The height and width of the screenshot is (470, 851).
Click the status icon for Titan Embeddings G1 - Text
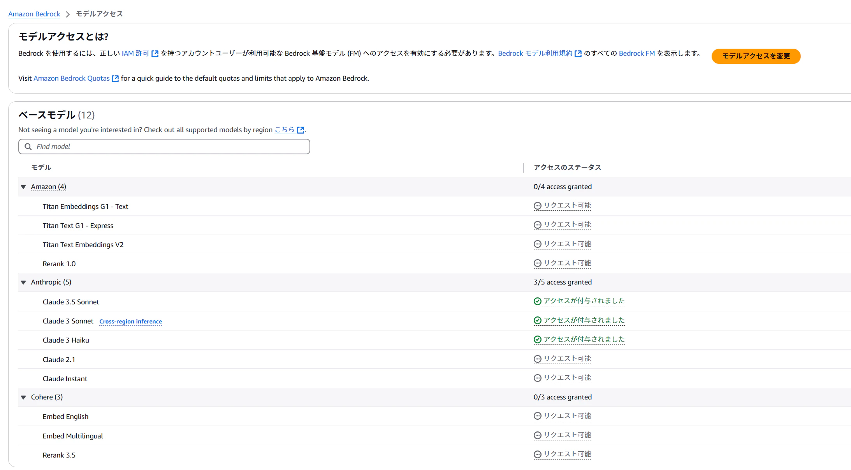538,206
